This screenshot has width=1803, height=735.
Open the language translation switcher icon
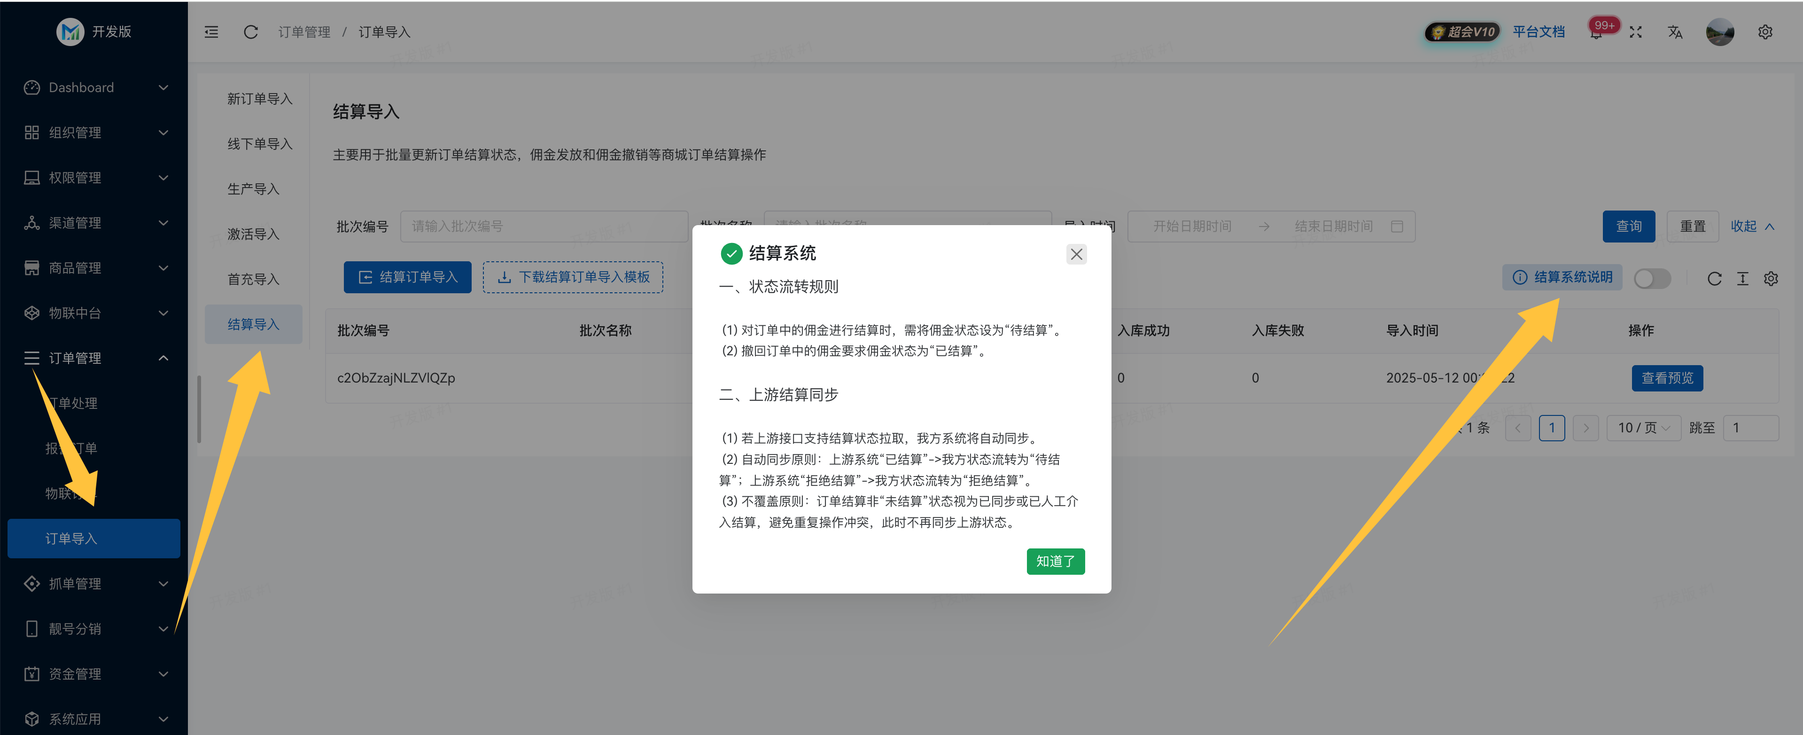[1674, 32]
